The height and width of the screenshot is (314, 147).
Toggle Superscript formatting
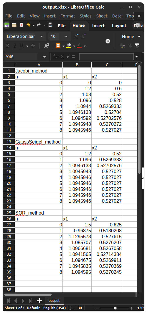tap(47, 46)
